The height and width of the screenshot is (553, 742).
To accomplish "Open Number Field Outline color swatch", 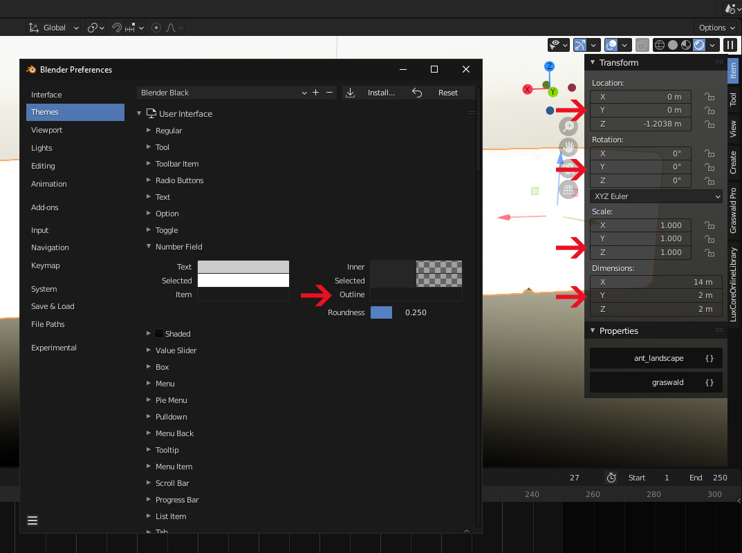I will 416,294.
